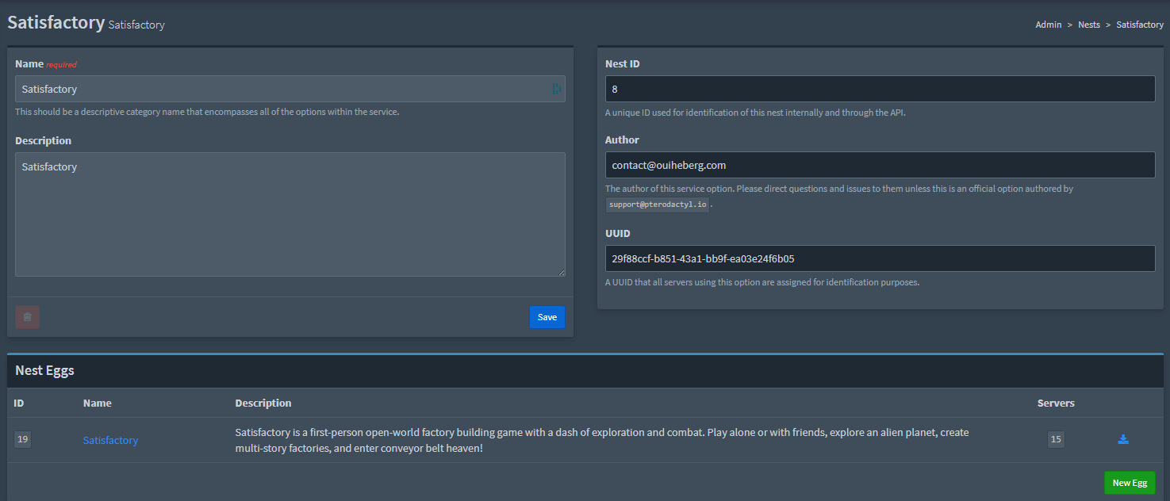Viewport: 1170px width, 501px height.
Task: Click the Servers column header
Action: pos(1055,403)
